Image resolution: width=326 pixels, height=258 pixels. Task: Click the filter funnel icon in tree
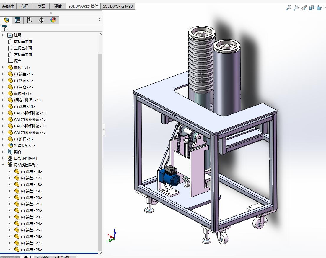(x=4, y=28)
